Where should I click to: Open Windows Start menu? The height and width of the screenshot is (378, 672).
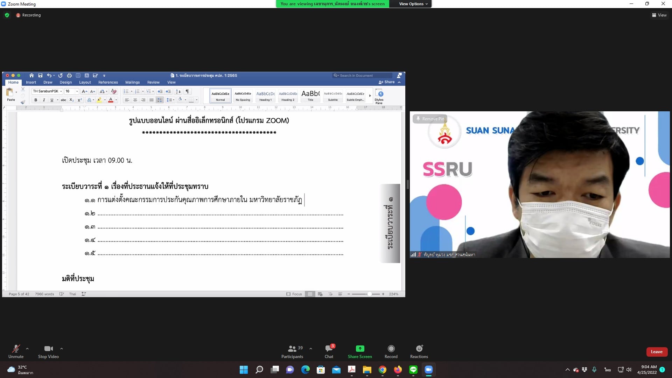pyautogui.click(x=244, y=370)
